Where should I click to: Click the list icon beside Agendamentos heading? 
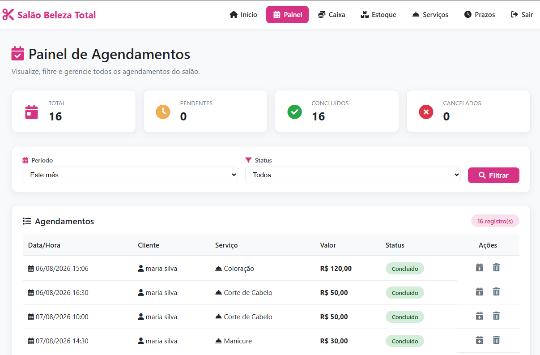(27, 221)
